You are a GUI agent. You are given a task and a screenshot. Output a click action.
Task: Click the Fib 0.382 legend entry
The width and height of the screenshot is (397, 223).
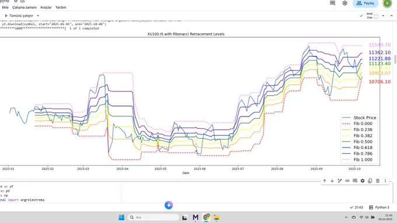[x=357, y=136]
